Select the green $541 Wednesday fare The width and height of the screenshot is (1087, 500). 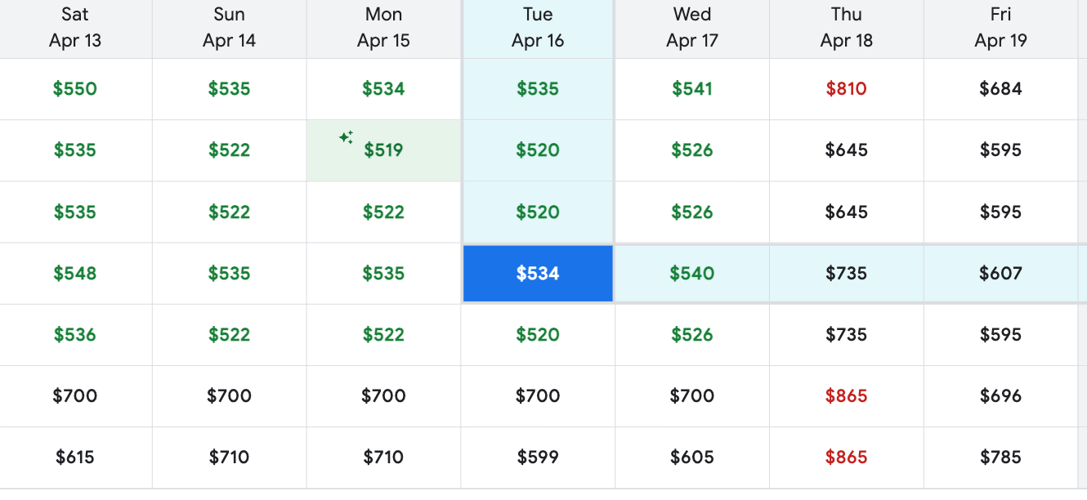(x=692, y=89)
